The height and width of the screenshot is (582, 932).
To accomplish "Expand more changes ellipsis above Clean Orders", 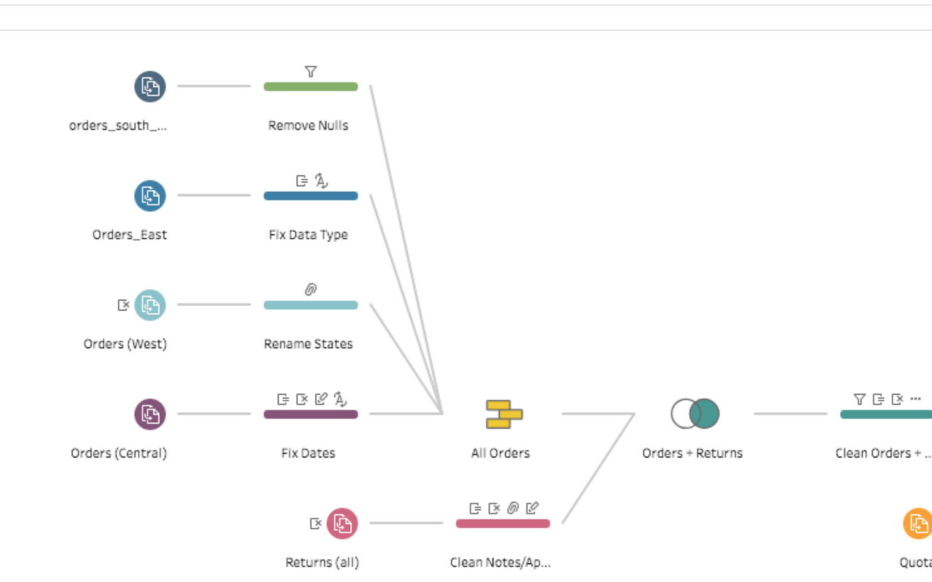I will (x=916, y=399).
